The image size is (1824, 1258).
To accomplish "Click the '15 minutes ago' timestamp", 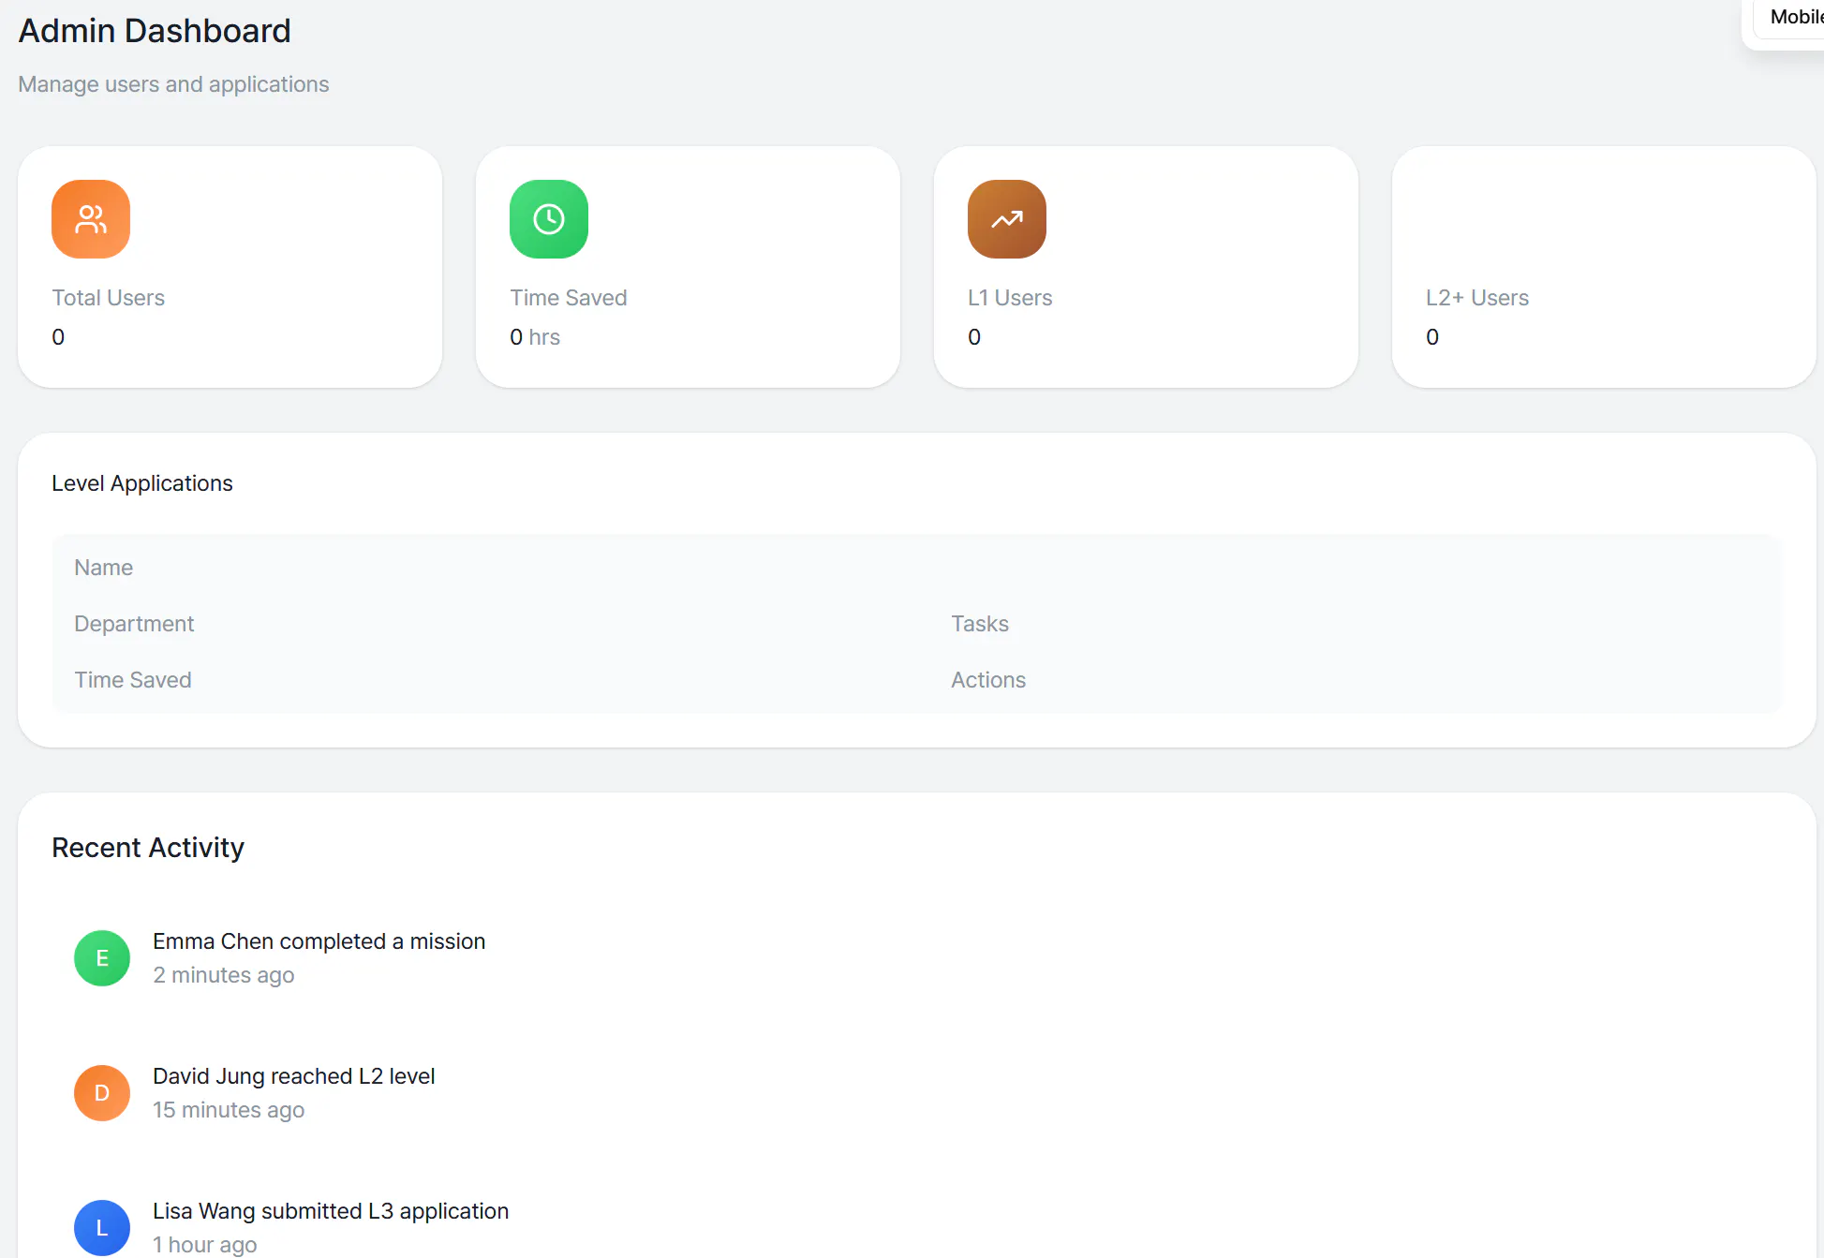I will pyautogui.click(x=229, y=1110).
